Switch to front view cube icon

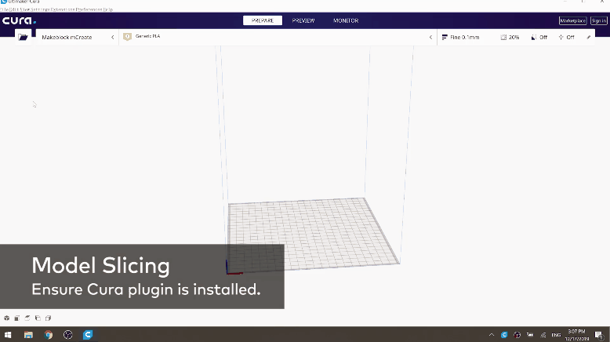tap(17, 318)
